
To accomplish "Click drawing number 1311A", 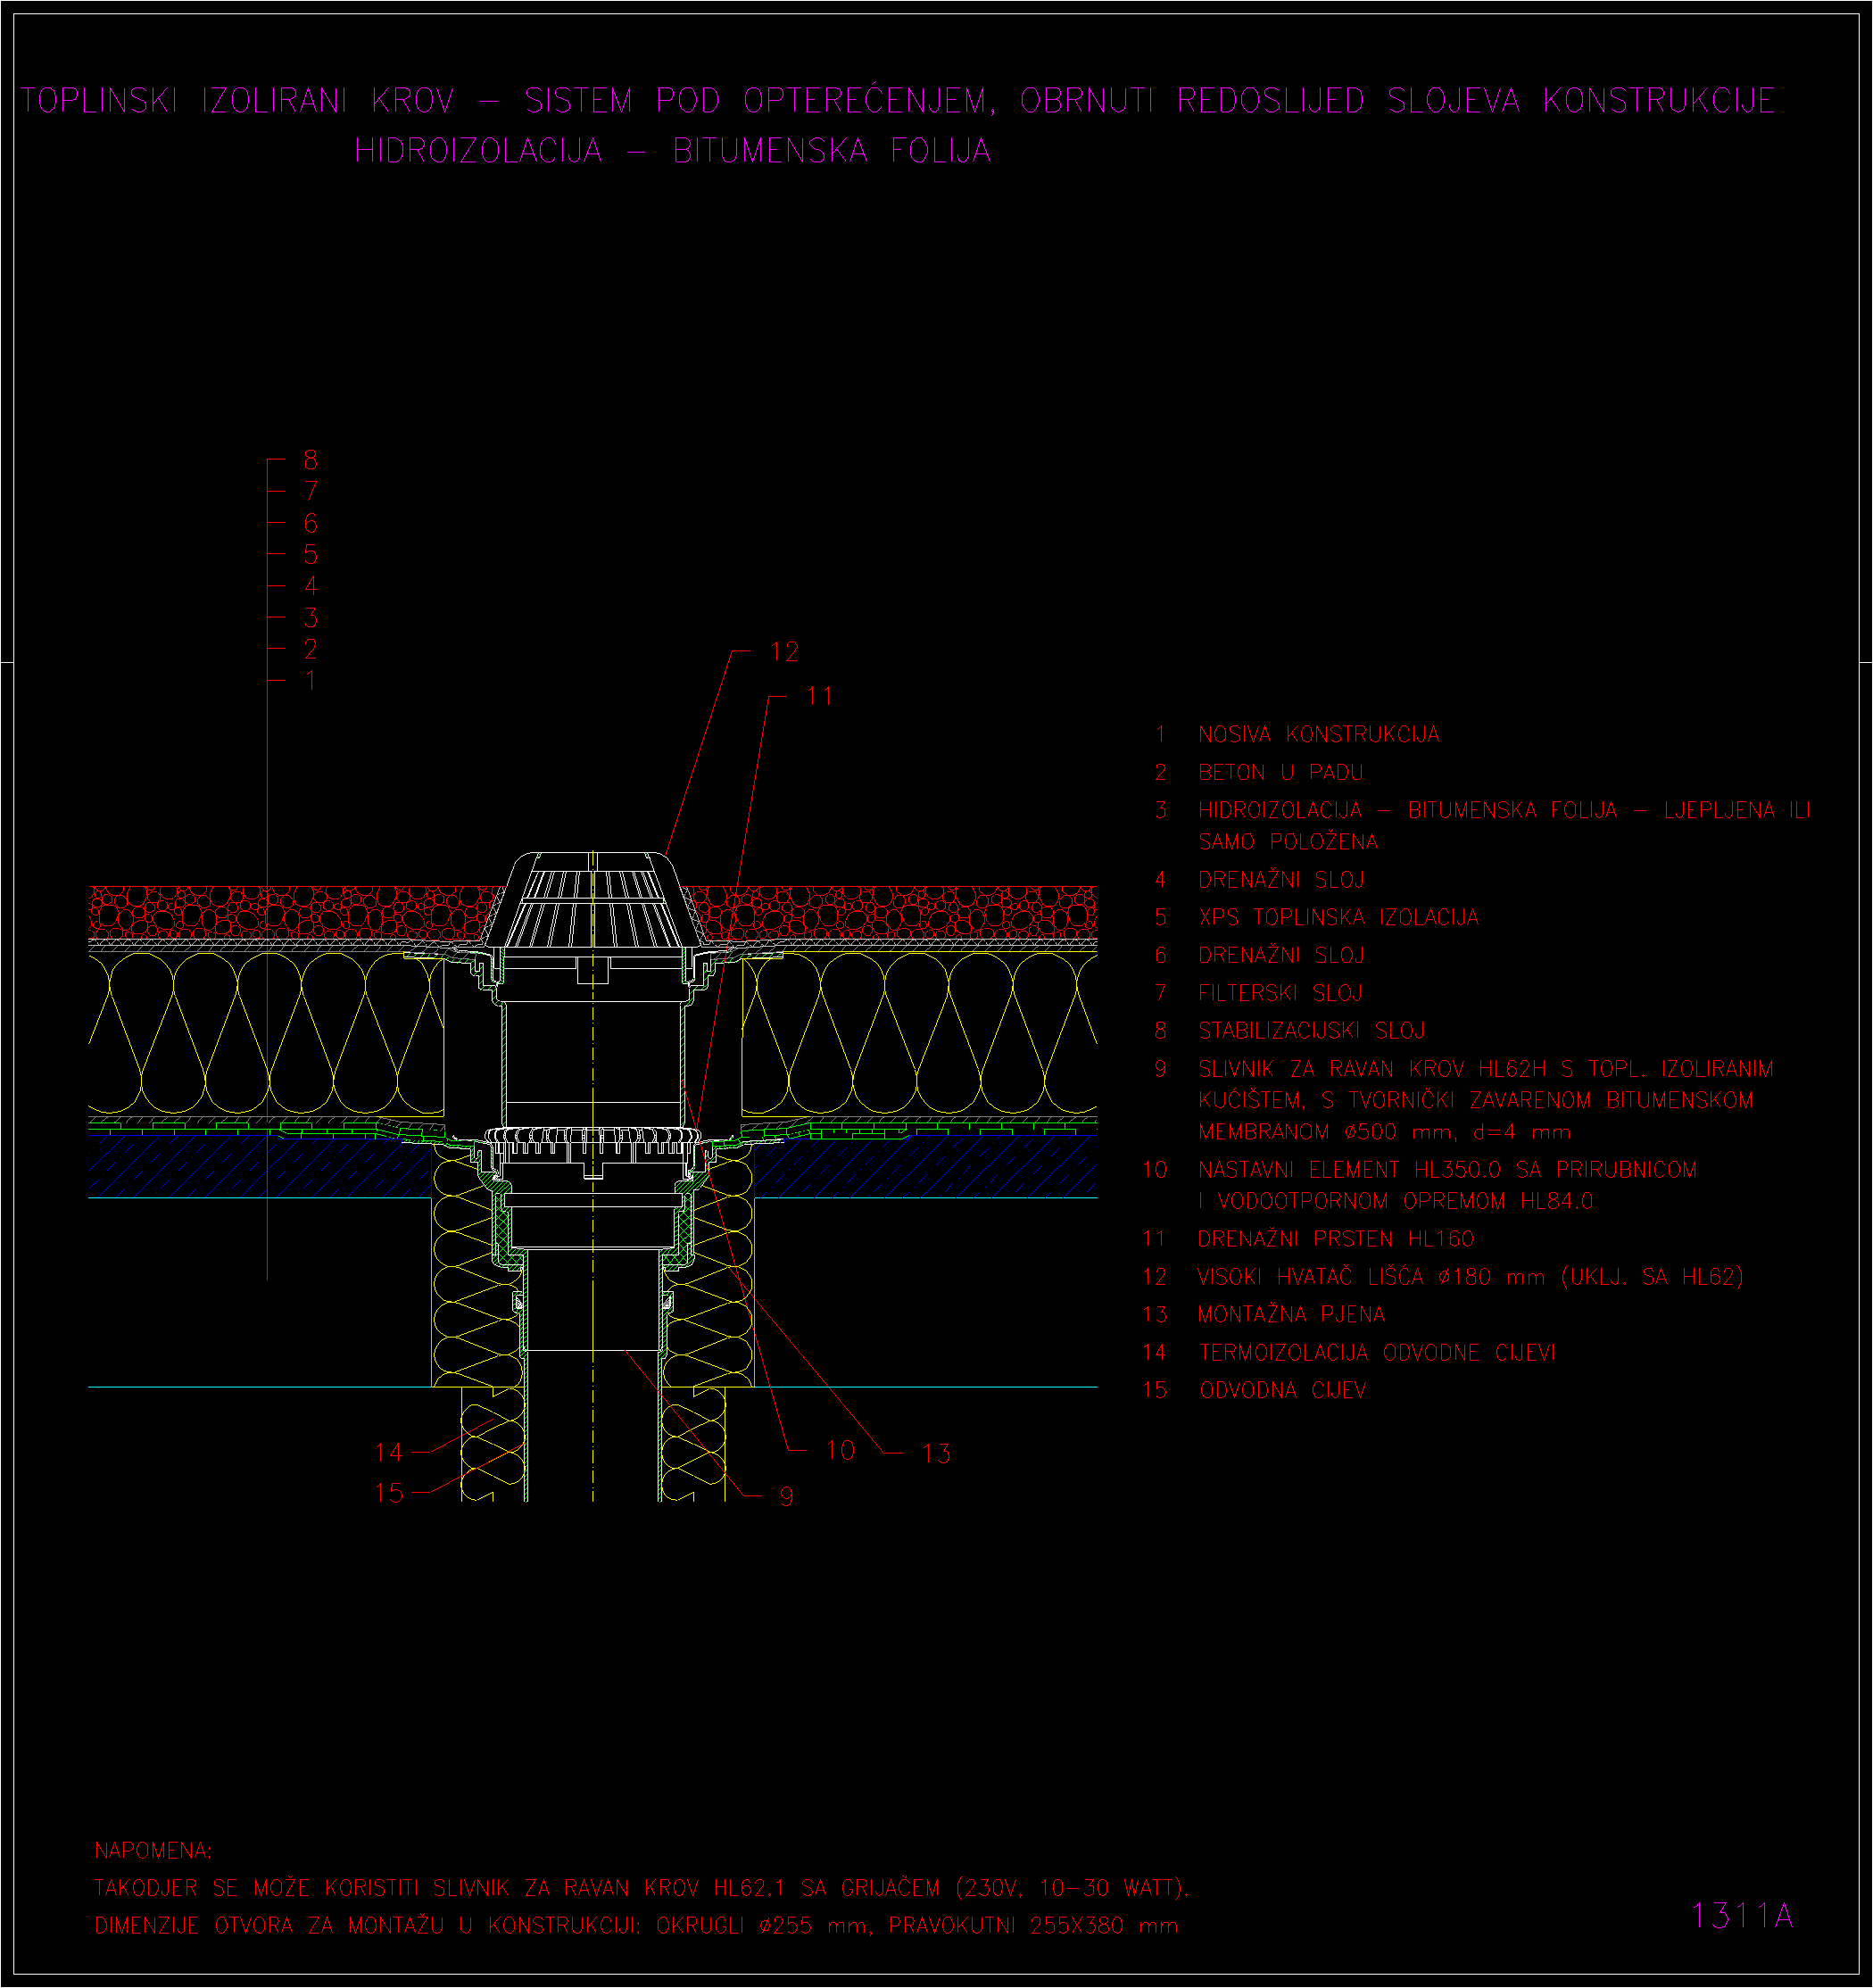I will pos(1741,1915).
